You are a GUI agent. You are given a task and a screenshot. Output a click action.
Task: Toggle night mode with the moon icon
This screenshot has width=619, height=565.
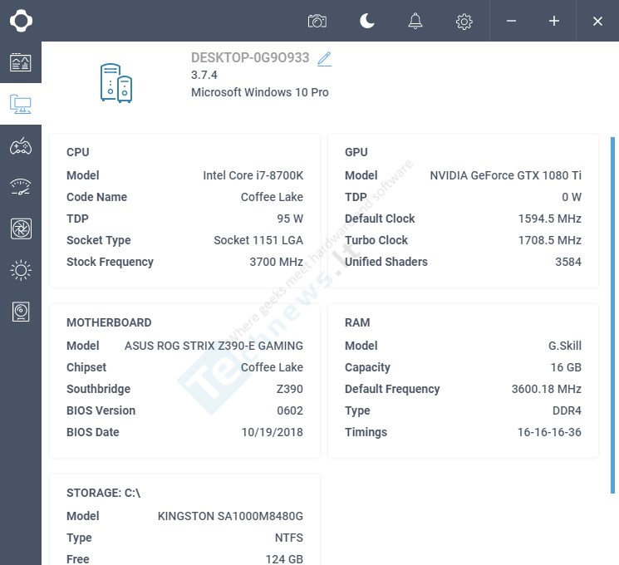coord(367,21)
